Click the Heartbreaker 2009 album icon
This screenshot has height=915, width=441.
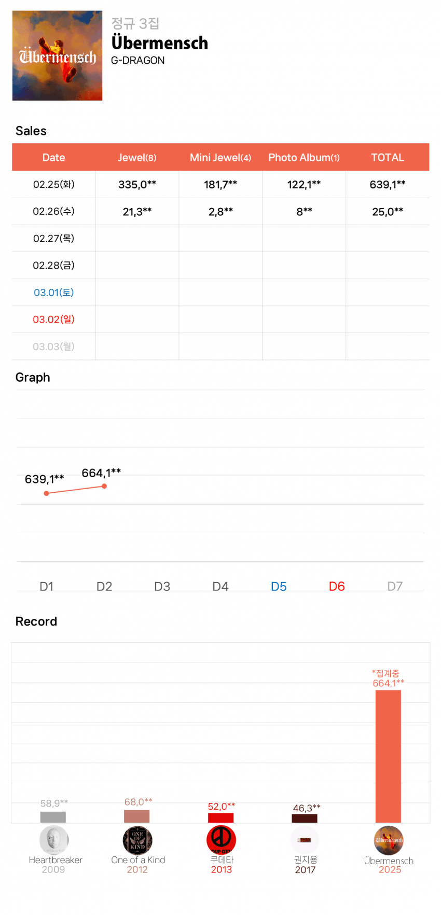tap(54, 839)
